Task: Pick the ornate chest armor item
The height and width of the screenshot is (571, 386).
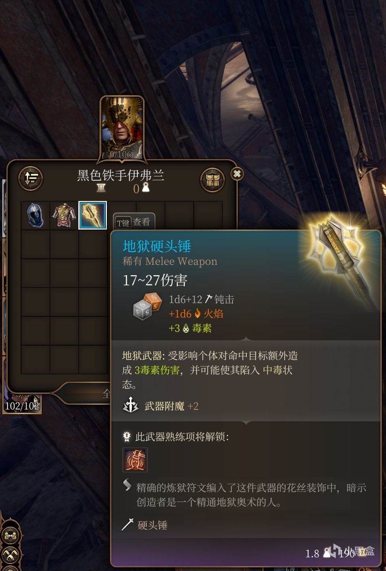Action: [x=64, y=216]
